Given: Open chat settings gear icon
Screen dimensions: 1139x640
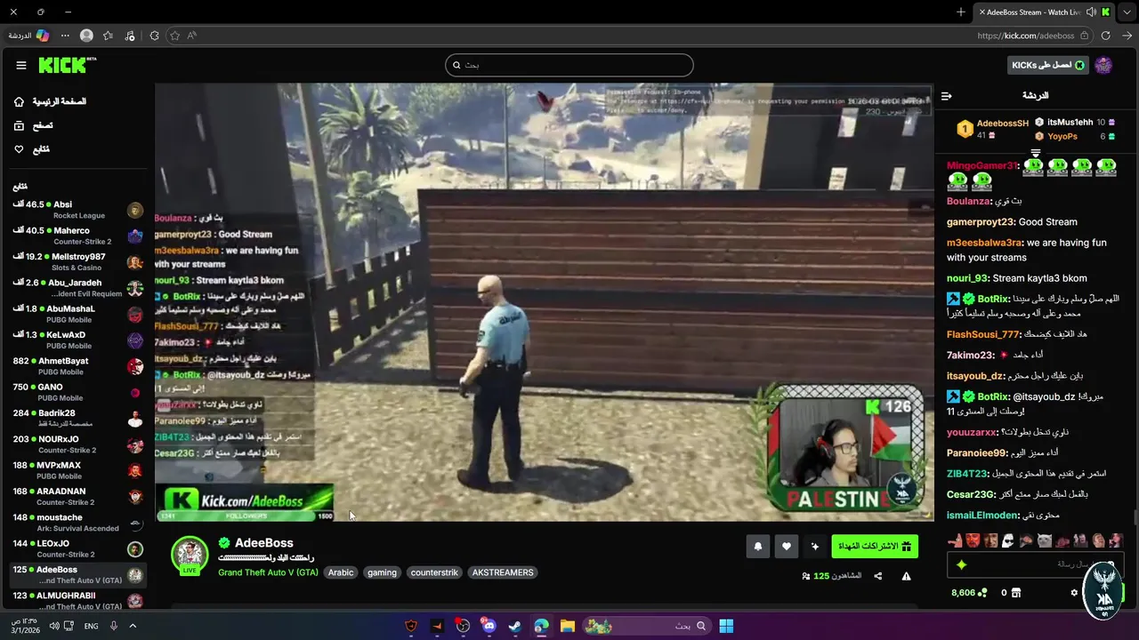Looking at the screenshot, I should 1074,593.
